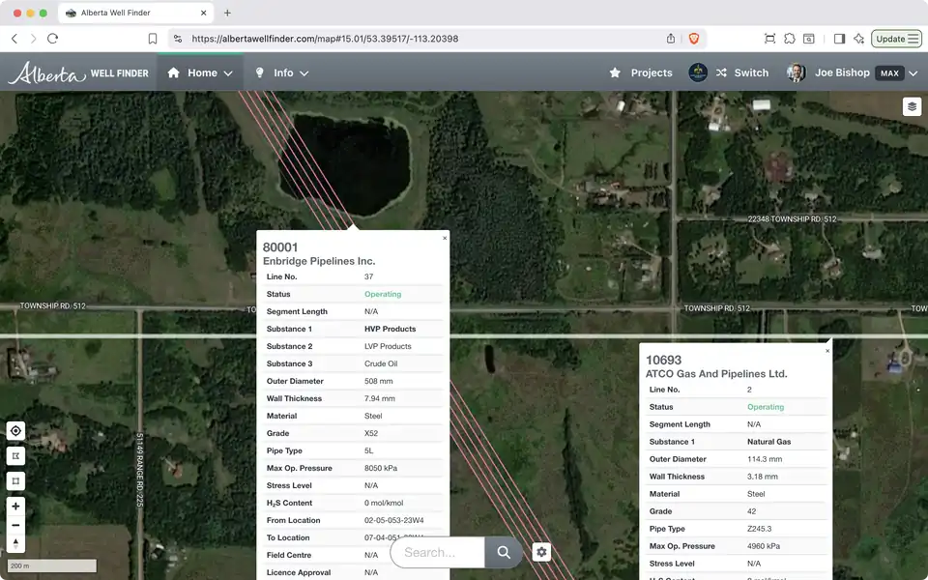Viewport: 928px width, 580px height.
Task: Click the Alberta Well Finder logo
Action: pyautogui.click(x=78, y=72)
